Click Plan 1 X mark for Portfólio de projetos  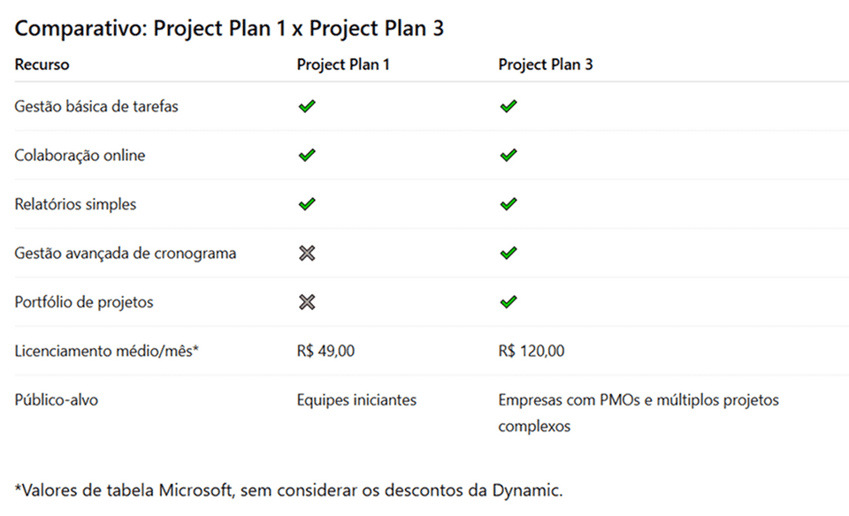[x=307, y=302]
